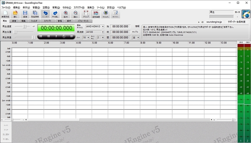Expand the 周波数 44100 dropdown

[103, 32]
